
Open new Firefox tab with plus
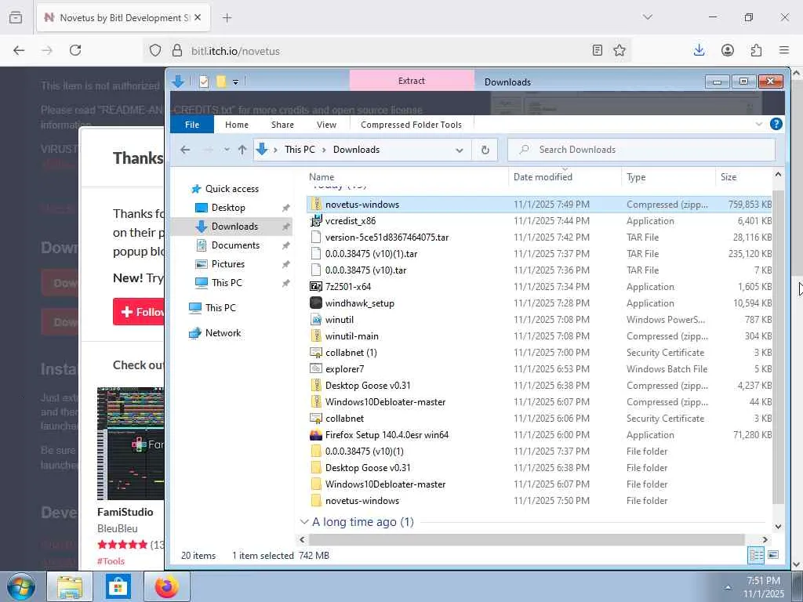(x=227, y=18)
